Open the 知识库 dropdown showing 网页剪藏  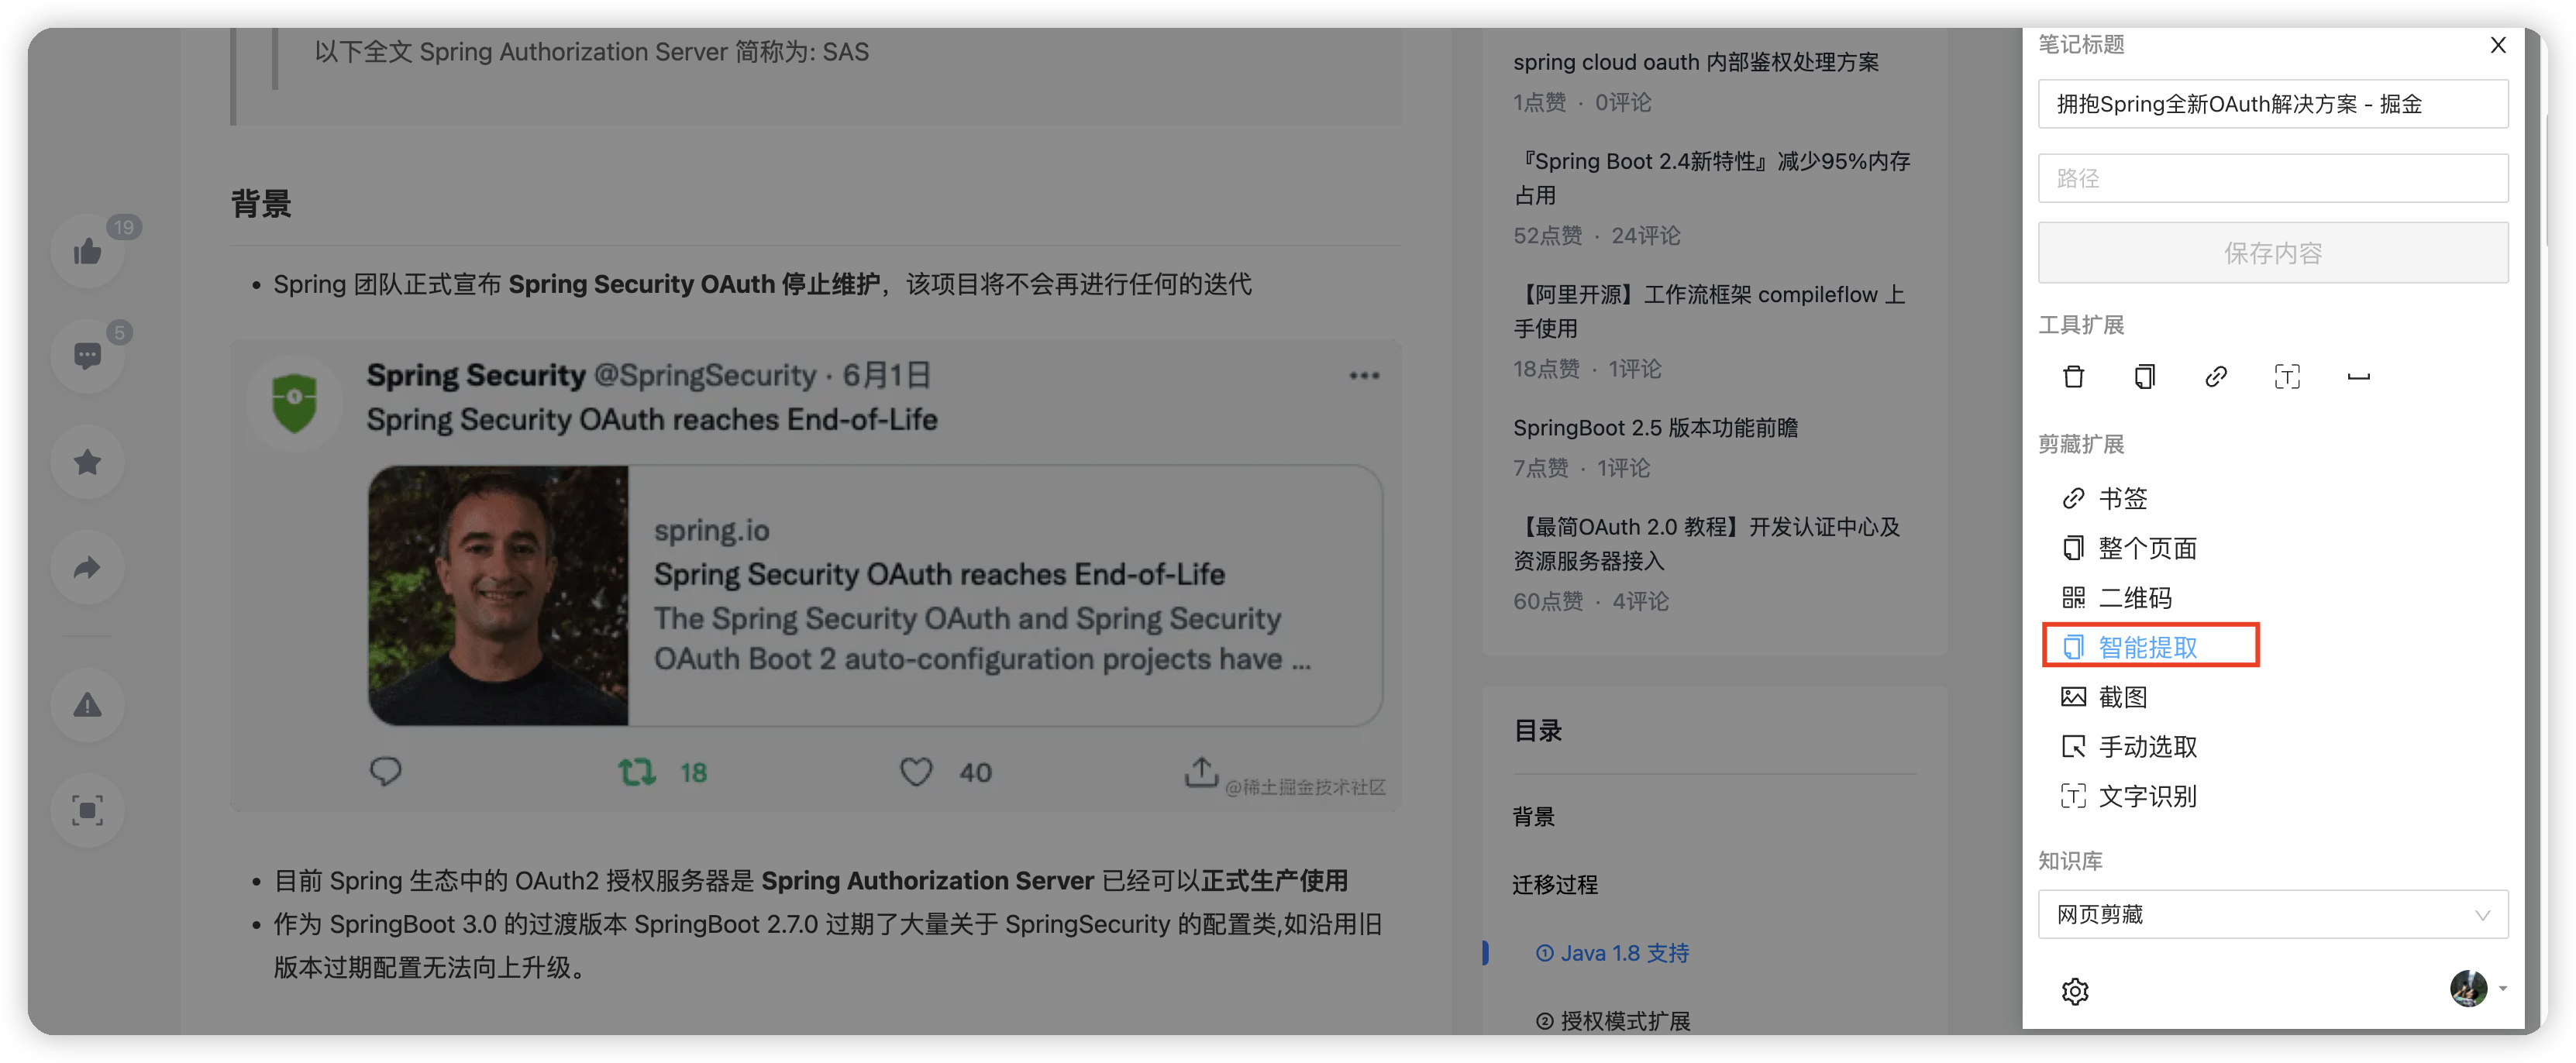(2273, 914)
